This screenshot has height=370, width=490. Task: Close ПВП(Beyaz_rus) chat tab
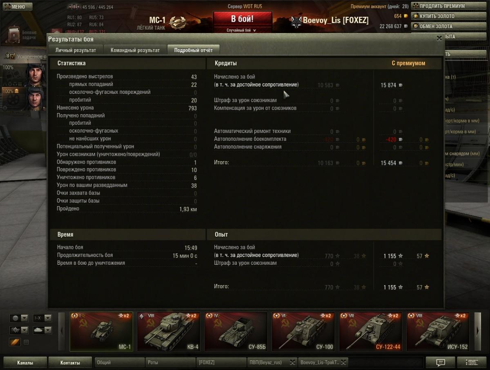(x=293, y=362)
